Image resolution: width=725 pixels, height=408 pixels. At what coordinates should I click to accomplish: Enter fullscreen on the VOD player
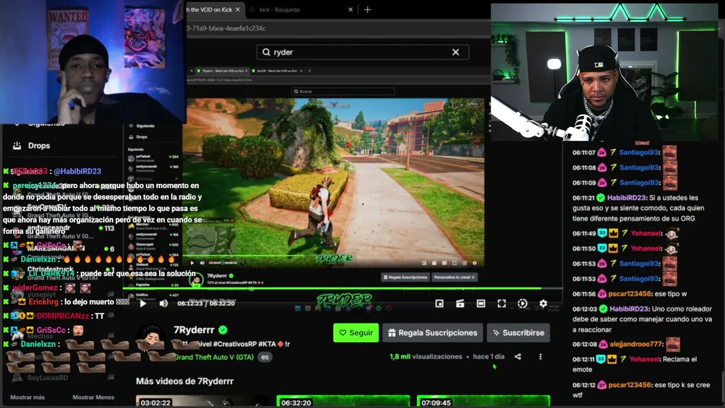[x=502, y=304]
